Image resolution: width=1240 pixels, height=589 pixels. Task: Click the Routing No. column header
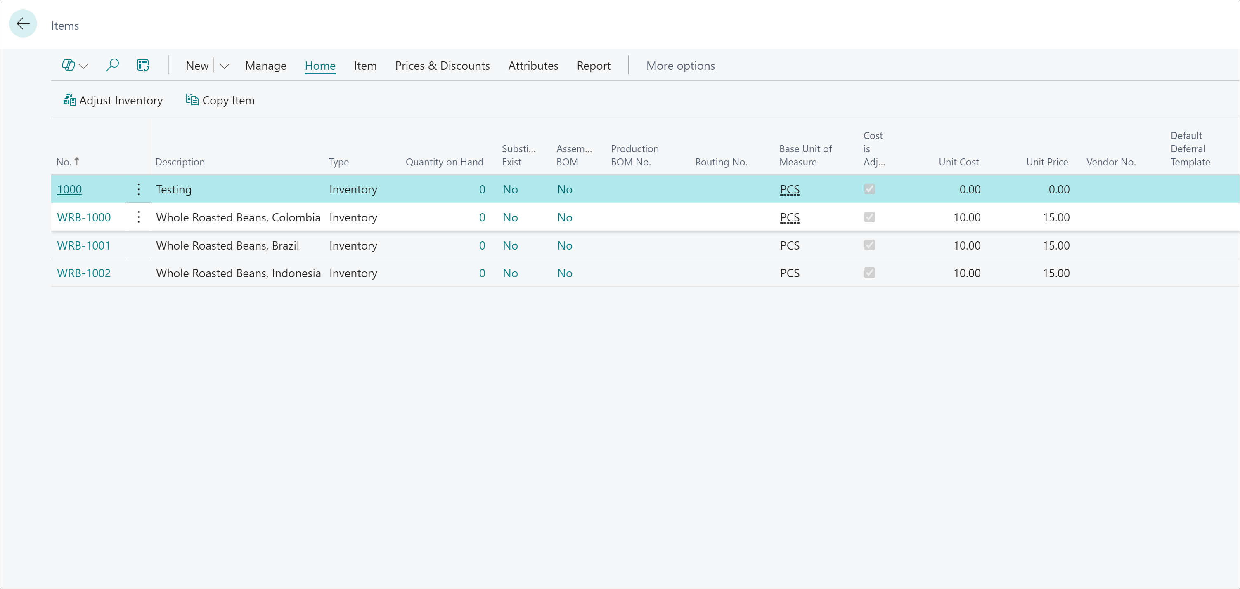[721, 162]
